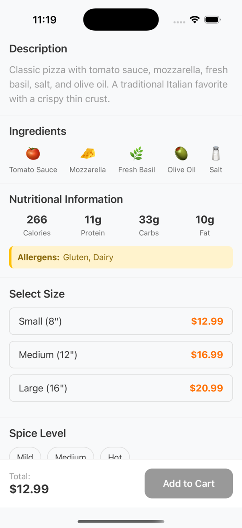The width and height of the screenshot is (242, 528).
Task: Tap the cellular signal dots icon
Action: pos(179,22)
